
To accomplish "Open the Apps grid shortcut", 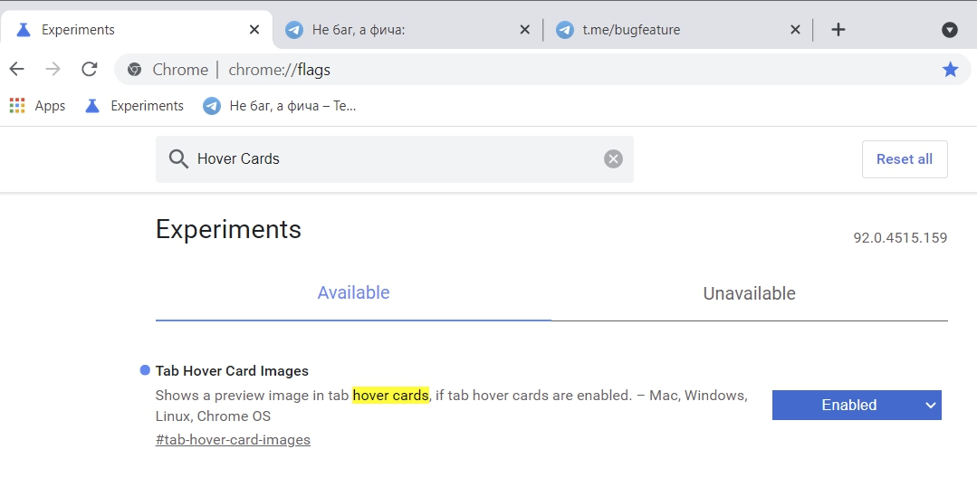I will (x=37, y=106).
